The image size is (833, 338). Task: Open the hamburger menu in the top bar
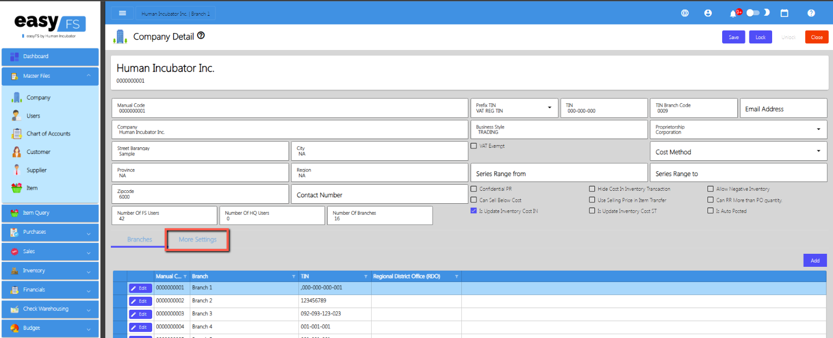(x=122, y=13)
